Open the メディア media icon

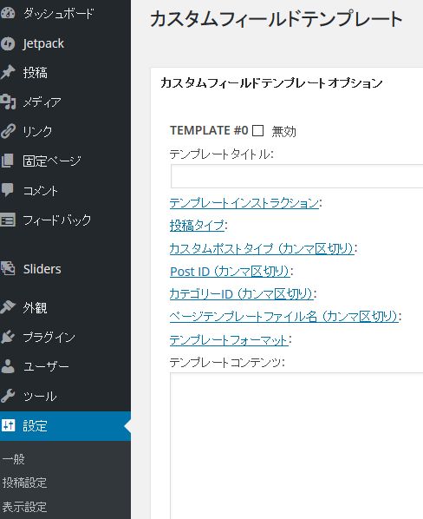tap(8, 102)
